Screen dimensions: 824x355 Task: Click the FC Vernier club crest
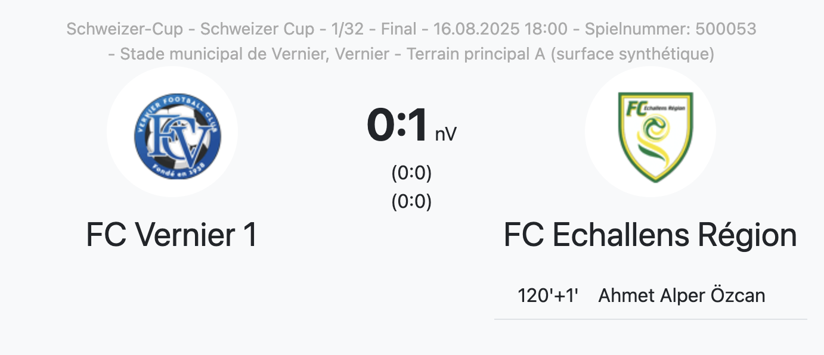pos(178,132)
